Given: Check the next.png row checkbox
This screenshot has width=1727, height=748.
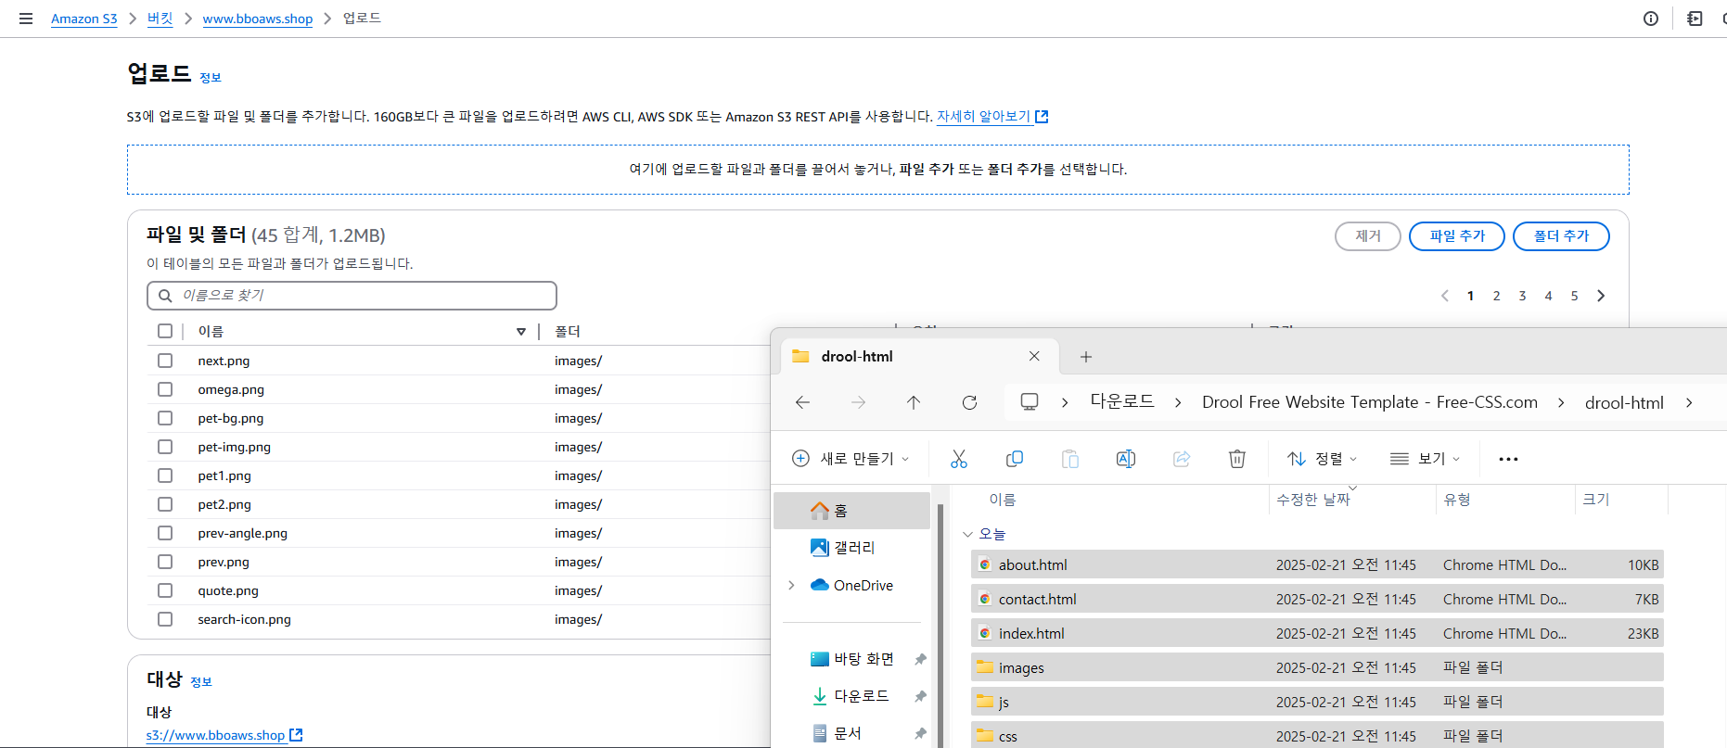Looking at the screenshot, I should [x=165, y=361].
